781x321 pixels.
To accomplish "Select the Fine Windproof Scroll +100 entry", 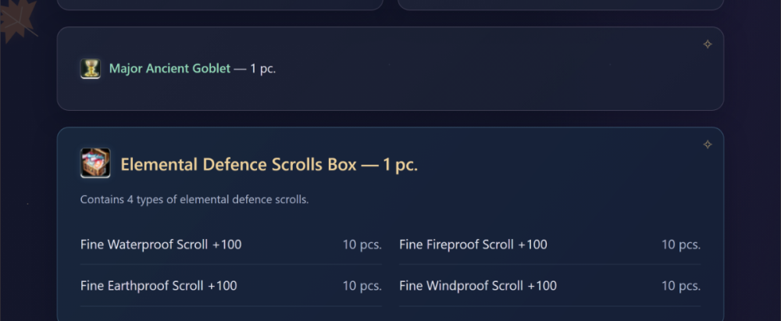I will (x=550, y=286).
